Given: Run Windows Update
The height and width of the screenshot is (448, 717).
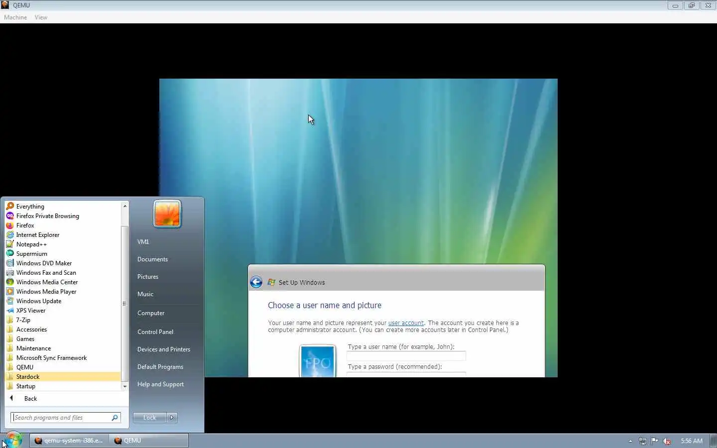Looking at the screenshot, I should (x=62, y=301).
